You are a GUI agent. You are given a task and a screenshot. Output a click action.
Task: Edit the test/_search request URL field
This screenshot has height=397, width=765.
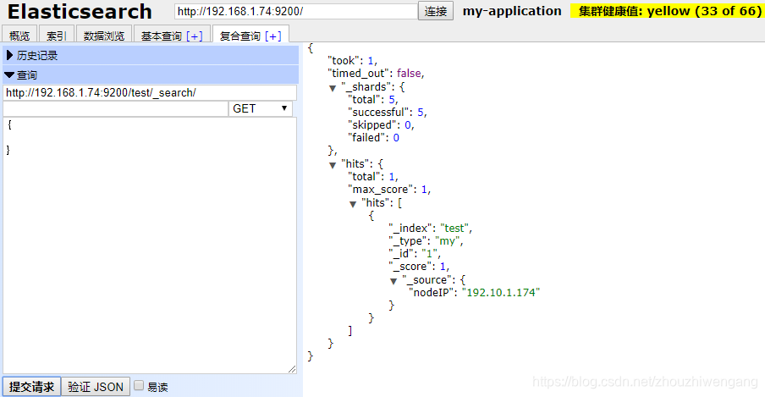click(x=150, y=93)
